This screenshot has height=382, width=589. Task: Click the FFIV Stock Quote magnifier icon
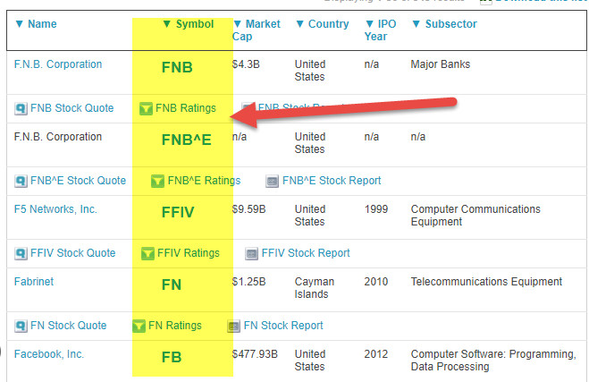21,254
